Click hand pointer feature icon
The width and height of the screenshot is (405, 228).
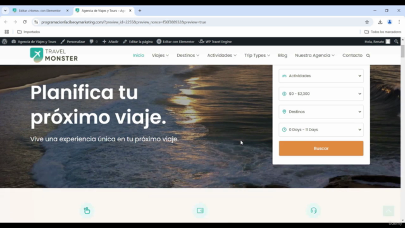87,210
